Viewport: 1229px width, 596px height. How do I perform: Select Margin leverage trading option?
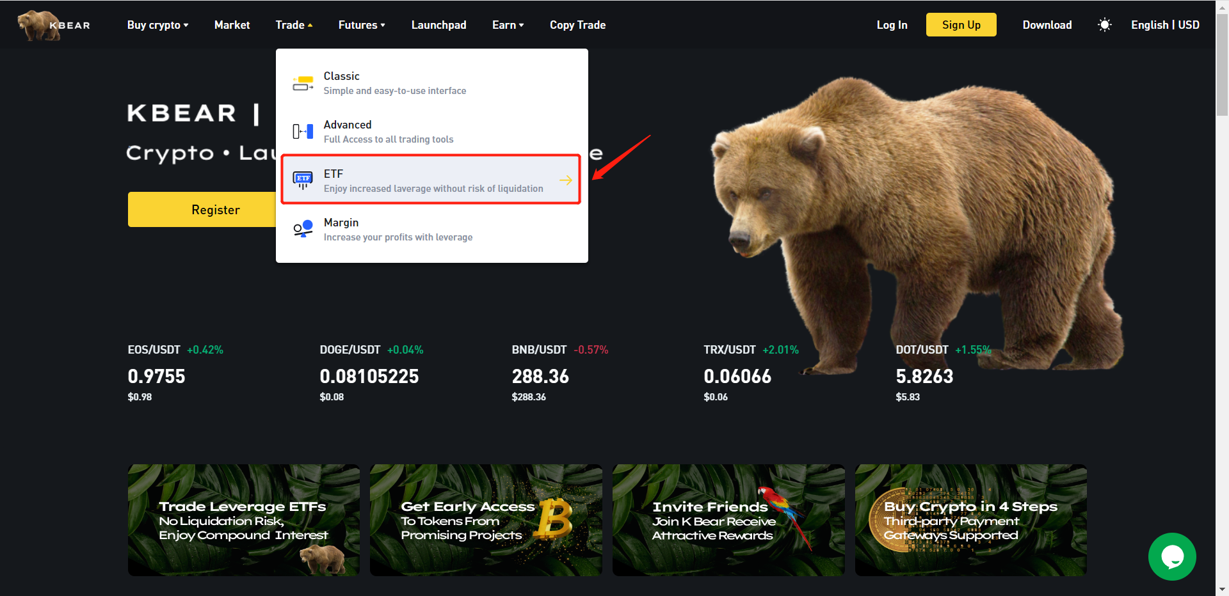coord(432,229)
